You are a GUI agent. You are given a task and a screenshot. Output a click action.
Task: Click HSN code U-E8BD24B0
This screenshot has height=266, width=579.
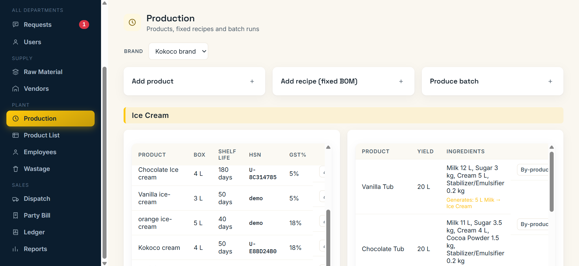(x=263, y=248)
